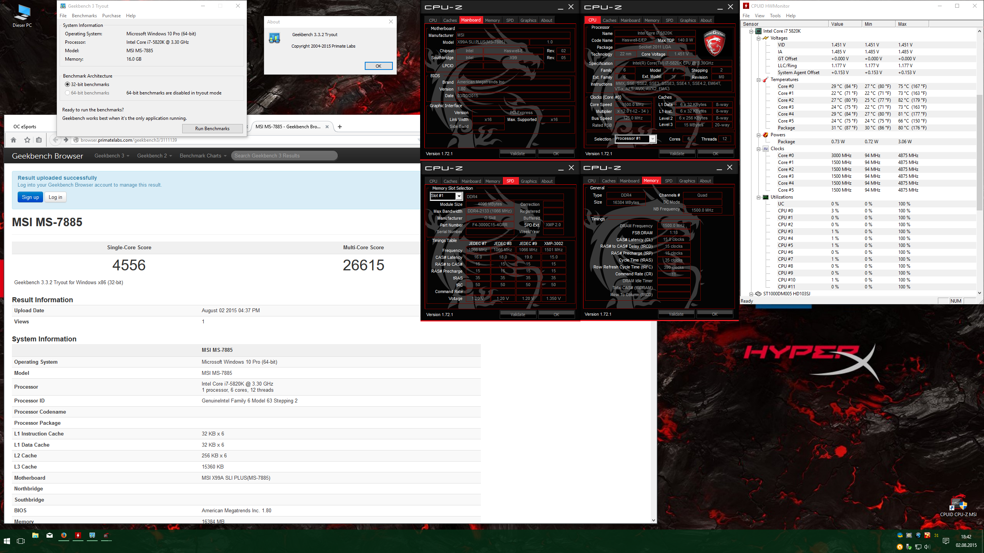Image resolution: width=984 pixels, height=553 pixels.
Task: Switch to Geekbench via its taskbar icon
Action: click(92, 535)
